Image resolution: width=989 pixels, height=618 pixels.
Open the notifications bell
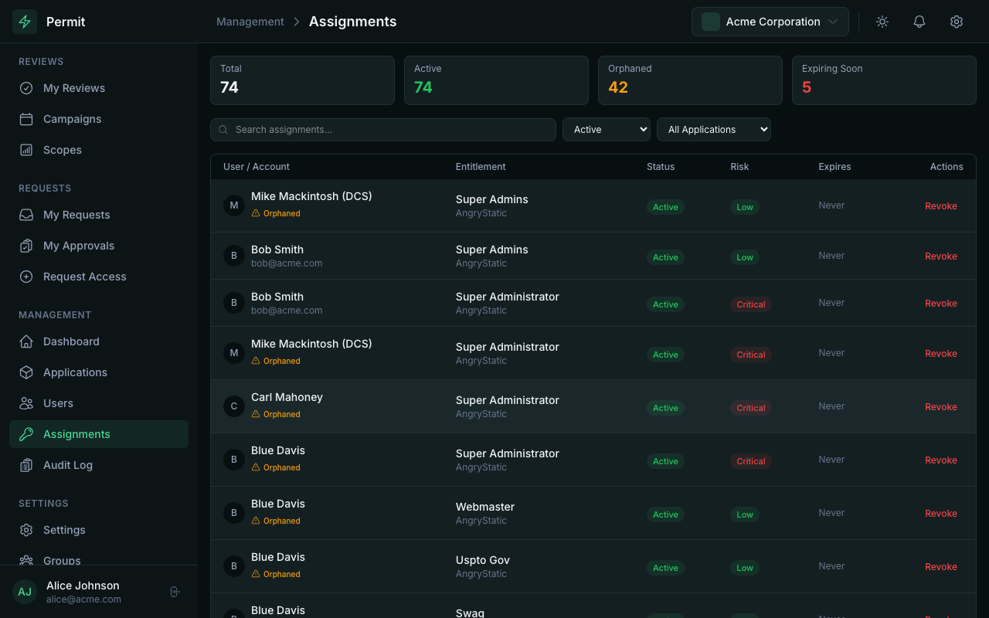[x=919, y=22]
